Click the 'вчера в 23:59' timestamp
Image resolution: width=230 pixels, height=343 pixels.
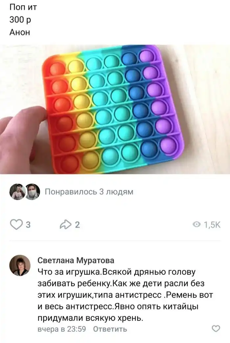(x=62, y=329)
